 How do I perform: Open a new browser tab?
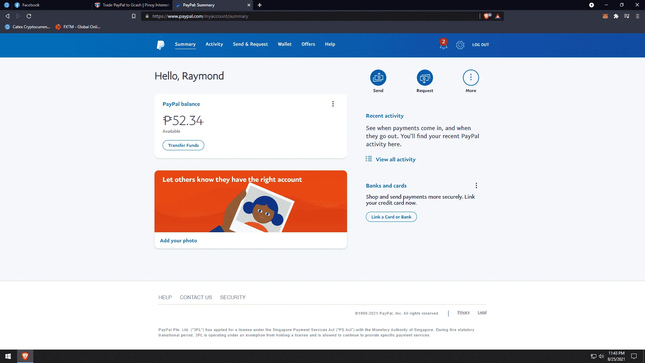pyautogui.click(x=260, y=5)
